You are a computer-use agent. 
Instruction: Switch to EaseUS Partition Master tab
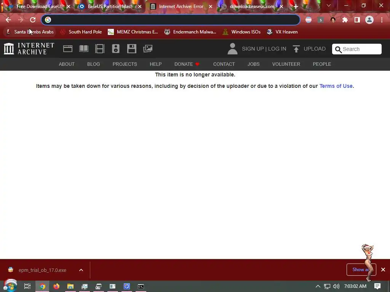click(109, 6)
